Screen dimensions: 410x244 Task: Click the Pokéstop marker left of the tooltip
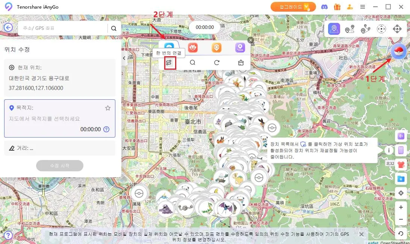tap(272, 128)
